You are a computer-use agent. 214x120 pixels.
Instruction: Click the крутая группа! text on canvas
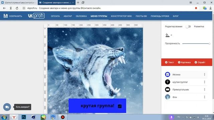point(97,106)
